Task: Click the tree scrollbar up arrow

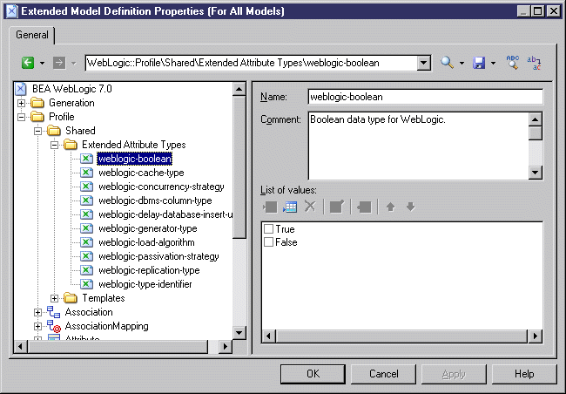Action: pyautogui.click(x=239, y=89)
